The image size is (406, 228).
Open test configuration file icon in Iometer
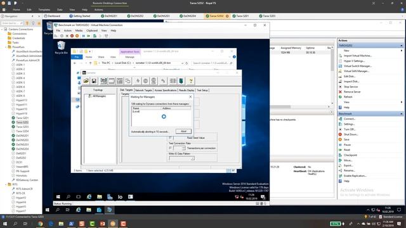coord(86,81)
